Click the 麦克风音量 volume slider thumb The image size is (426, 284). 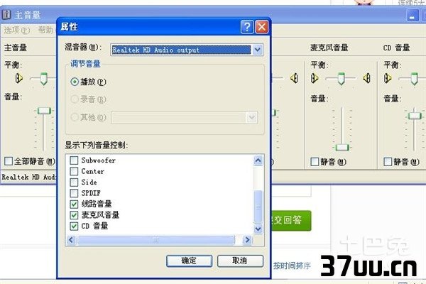click(342, 148)
